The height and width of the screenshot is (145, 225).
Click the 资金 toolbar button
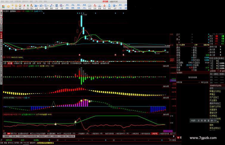tap(73, 5)
